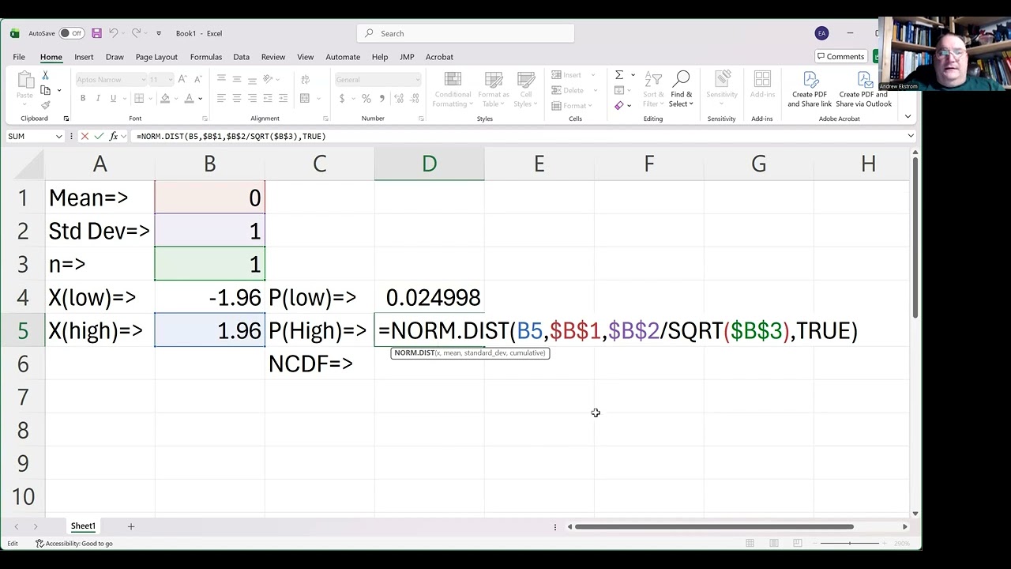Expand the formula bar with chevron
This screenshot has width=1011, height=569.
(x=911, y=136)
